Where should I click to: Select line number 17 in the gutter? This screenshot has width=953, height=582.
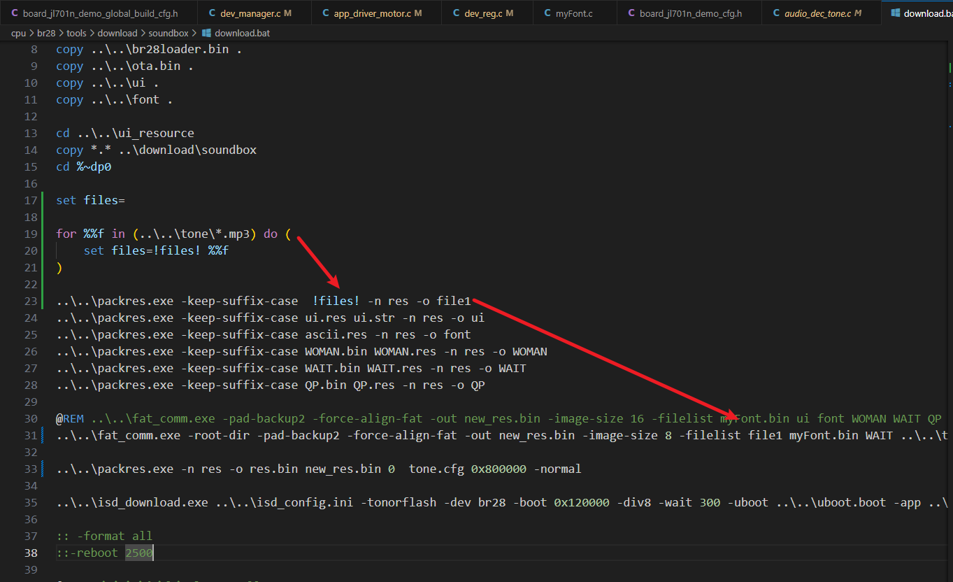pos(31,200)
